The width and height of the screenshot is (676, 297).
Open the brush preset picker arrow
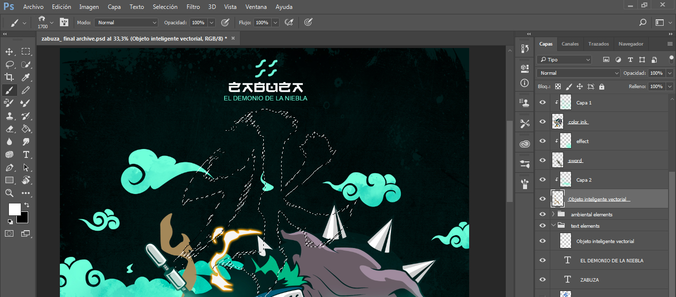coord(51,23)
